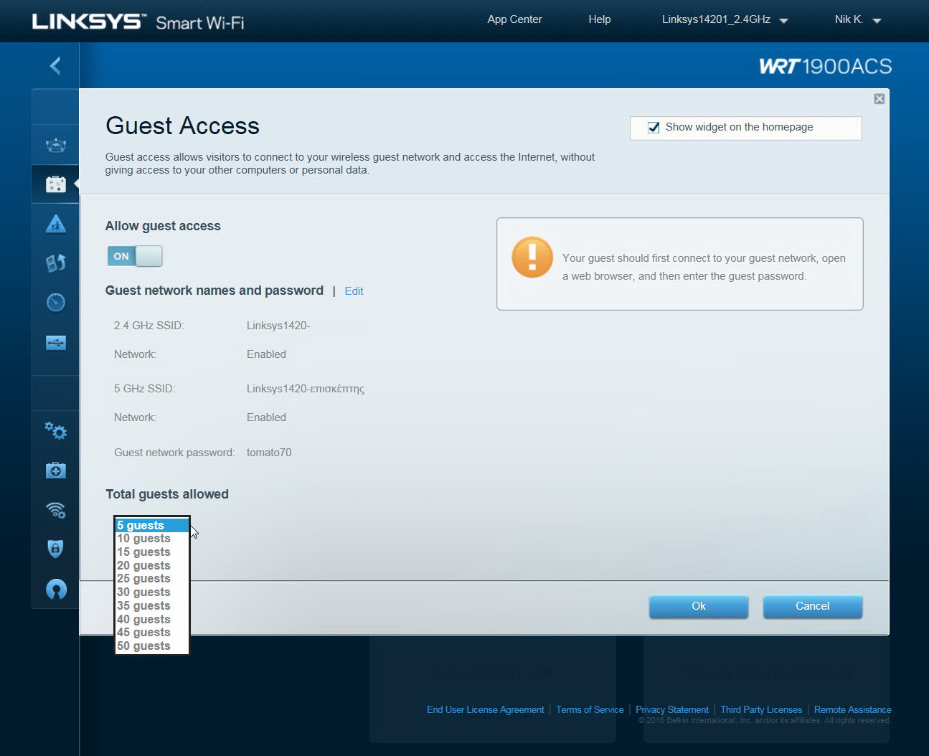The width and height of the screenshot is (929, 756).
Task: Choose 50 guests from list
Action: pos(152,646)
